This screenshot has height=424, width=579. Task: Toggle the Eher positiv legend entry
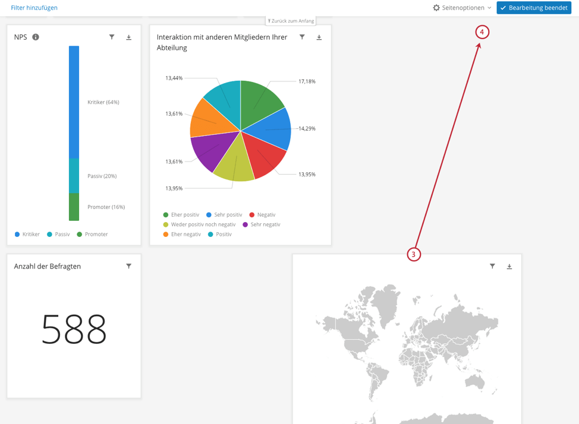pos(181,215)
